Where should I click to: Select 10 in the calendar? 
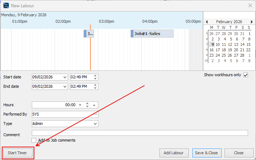(x=218, y=44)
